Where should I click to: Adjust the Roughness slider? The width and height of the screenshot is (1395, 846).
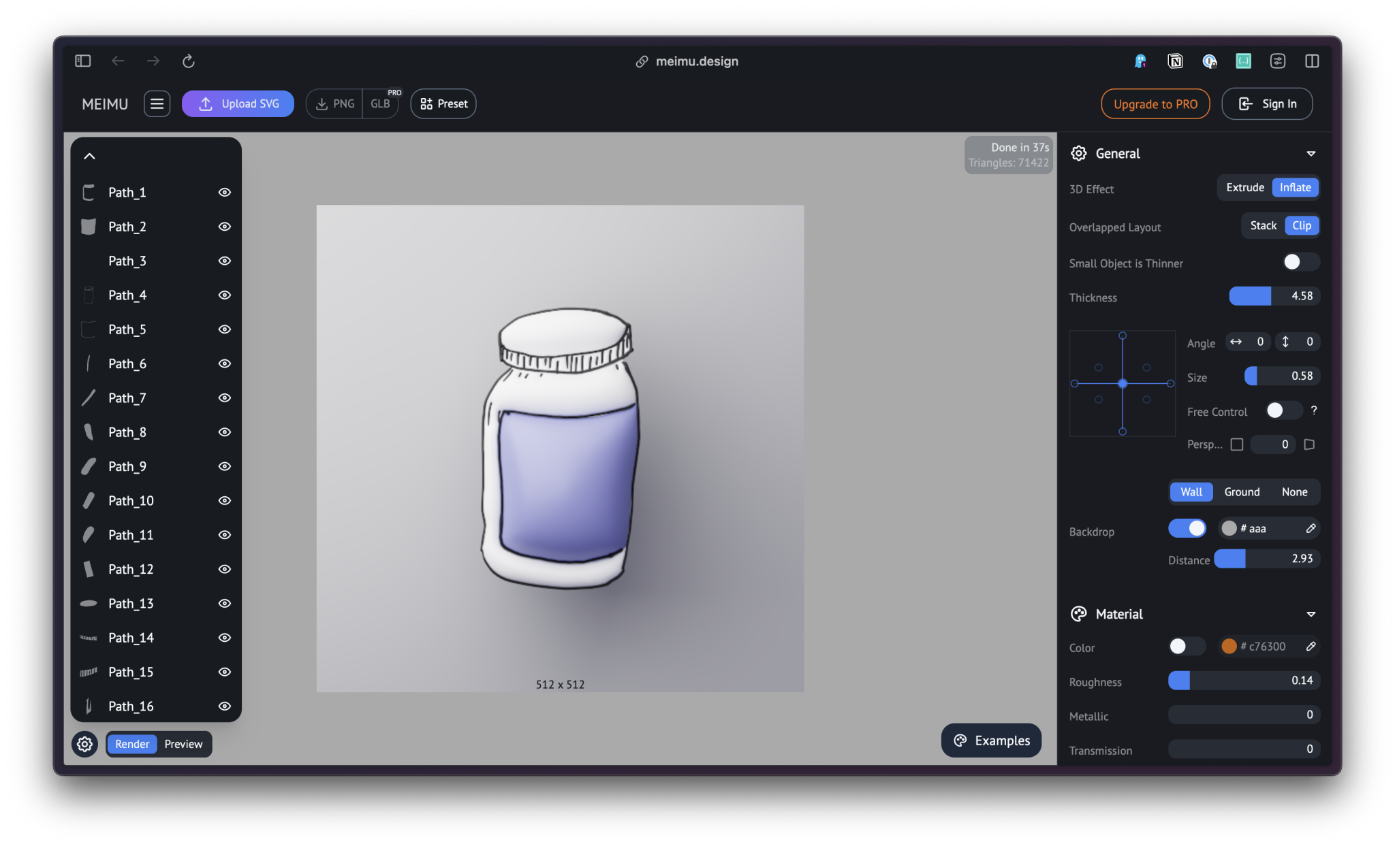coord(1243,681)
